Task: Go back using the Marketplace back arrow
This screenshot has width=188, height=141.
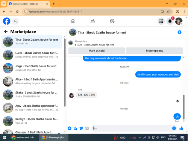Action: coord(6,32)
